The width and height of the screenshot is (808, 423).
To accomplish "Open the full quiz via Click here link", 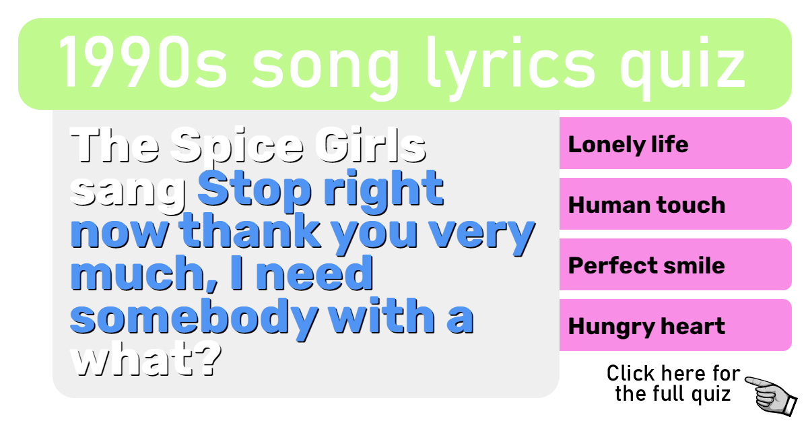I will pos(673,383).
